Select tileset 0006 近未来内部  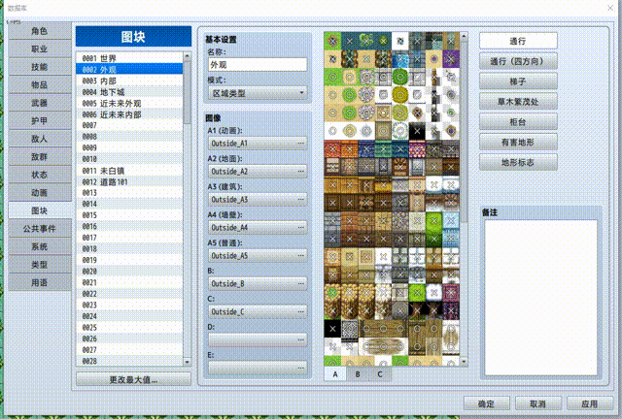point(129,114)
